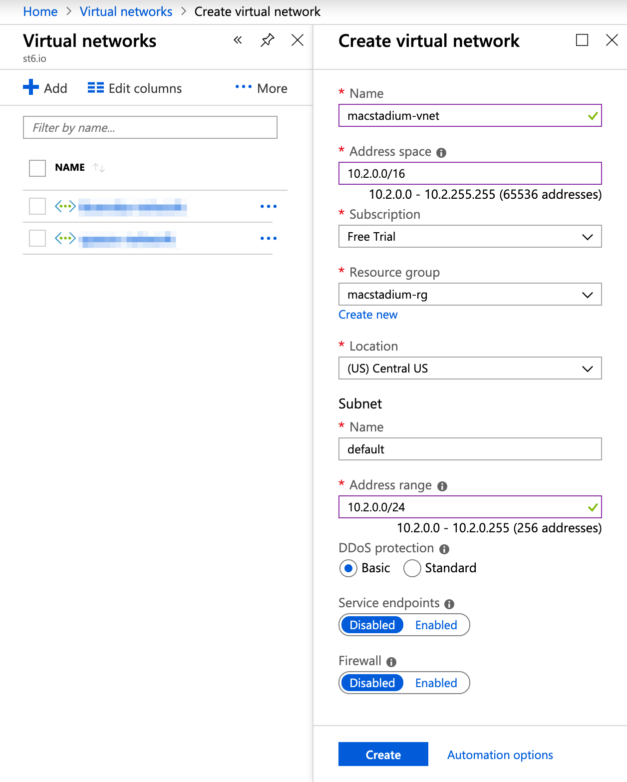This screenshot has width=627, height=782.
Task: Open the Subscription dropdown
Action: [x=589, y=237]
